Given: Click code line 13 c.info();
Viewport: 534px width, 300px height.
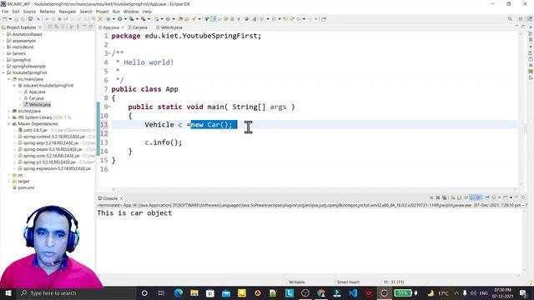Looking at the screenshot, I should pyautogui.click(x=164, y=142).
